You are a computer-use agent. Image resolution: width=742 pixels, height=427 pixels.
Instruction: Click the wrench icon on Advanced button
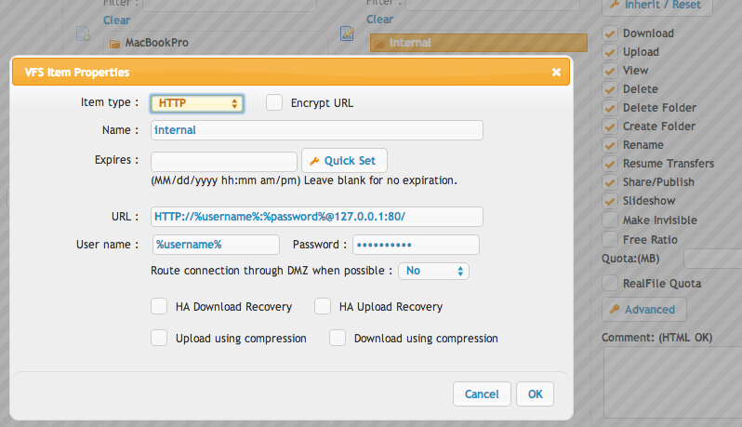point(615,309)
